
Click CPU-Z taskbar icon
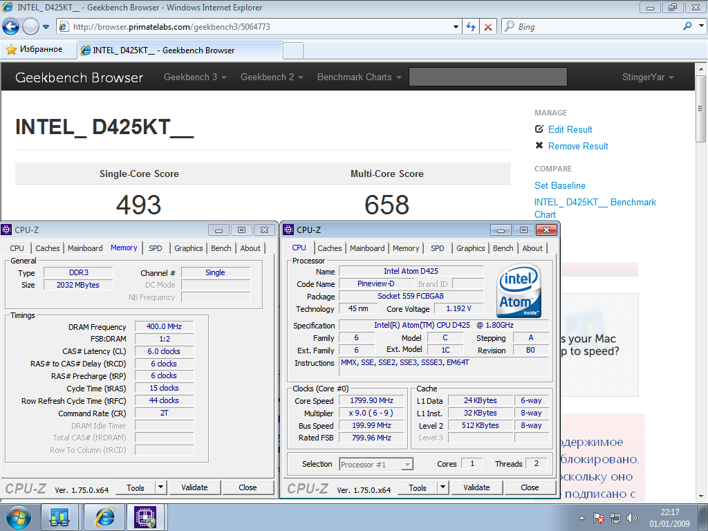coord(145,517)
